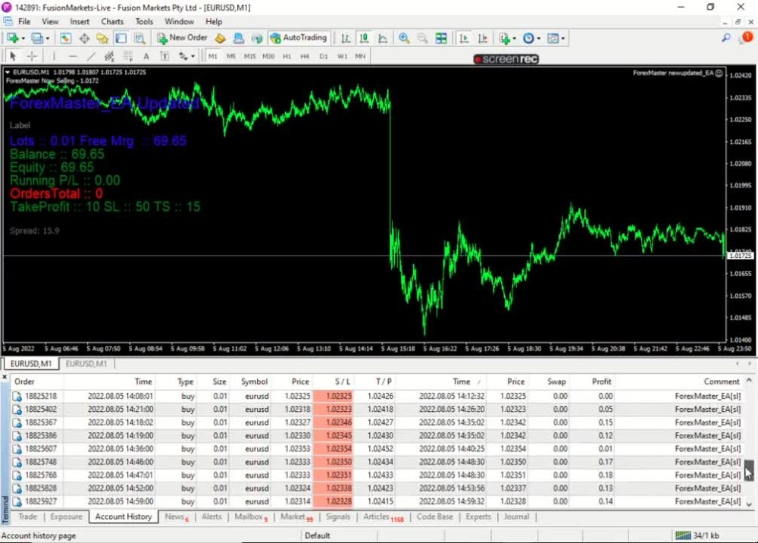758x543 pixels.
Task: Switch chart to candlestick view
Action: [365, 38]
